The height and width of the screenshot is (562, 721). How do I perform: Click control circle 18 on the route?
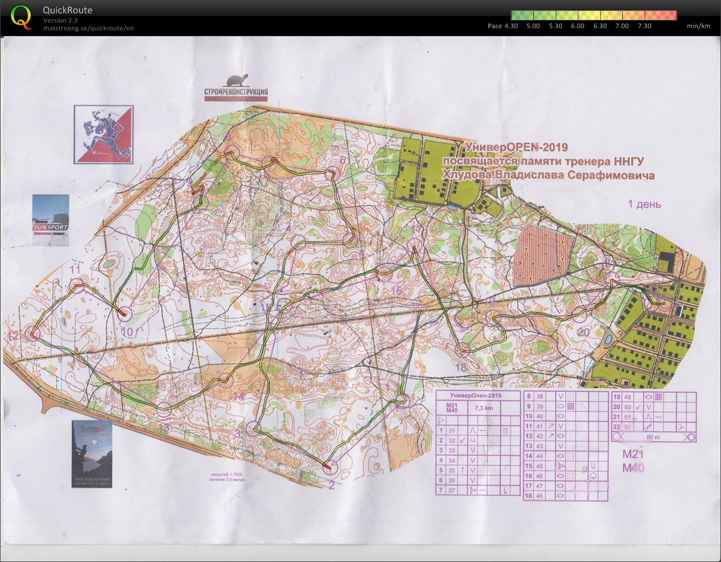tap(464, 348)
